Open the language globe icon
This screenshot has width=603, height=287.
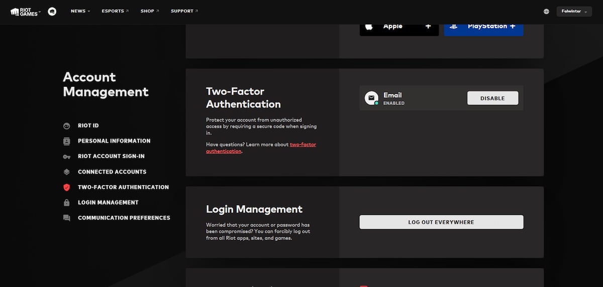tap(546, 11)
